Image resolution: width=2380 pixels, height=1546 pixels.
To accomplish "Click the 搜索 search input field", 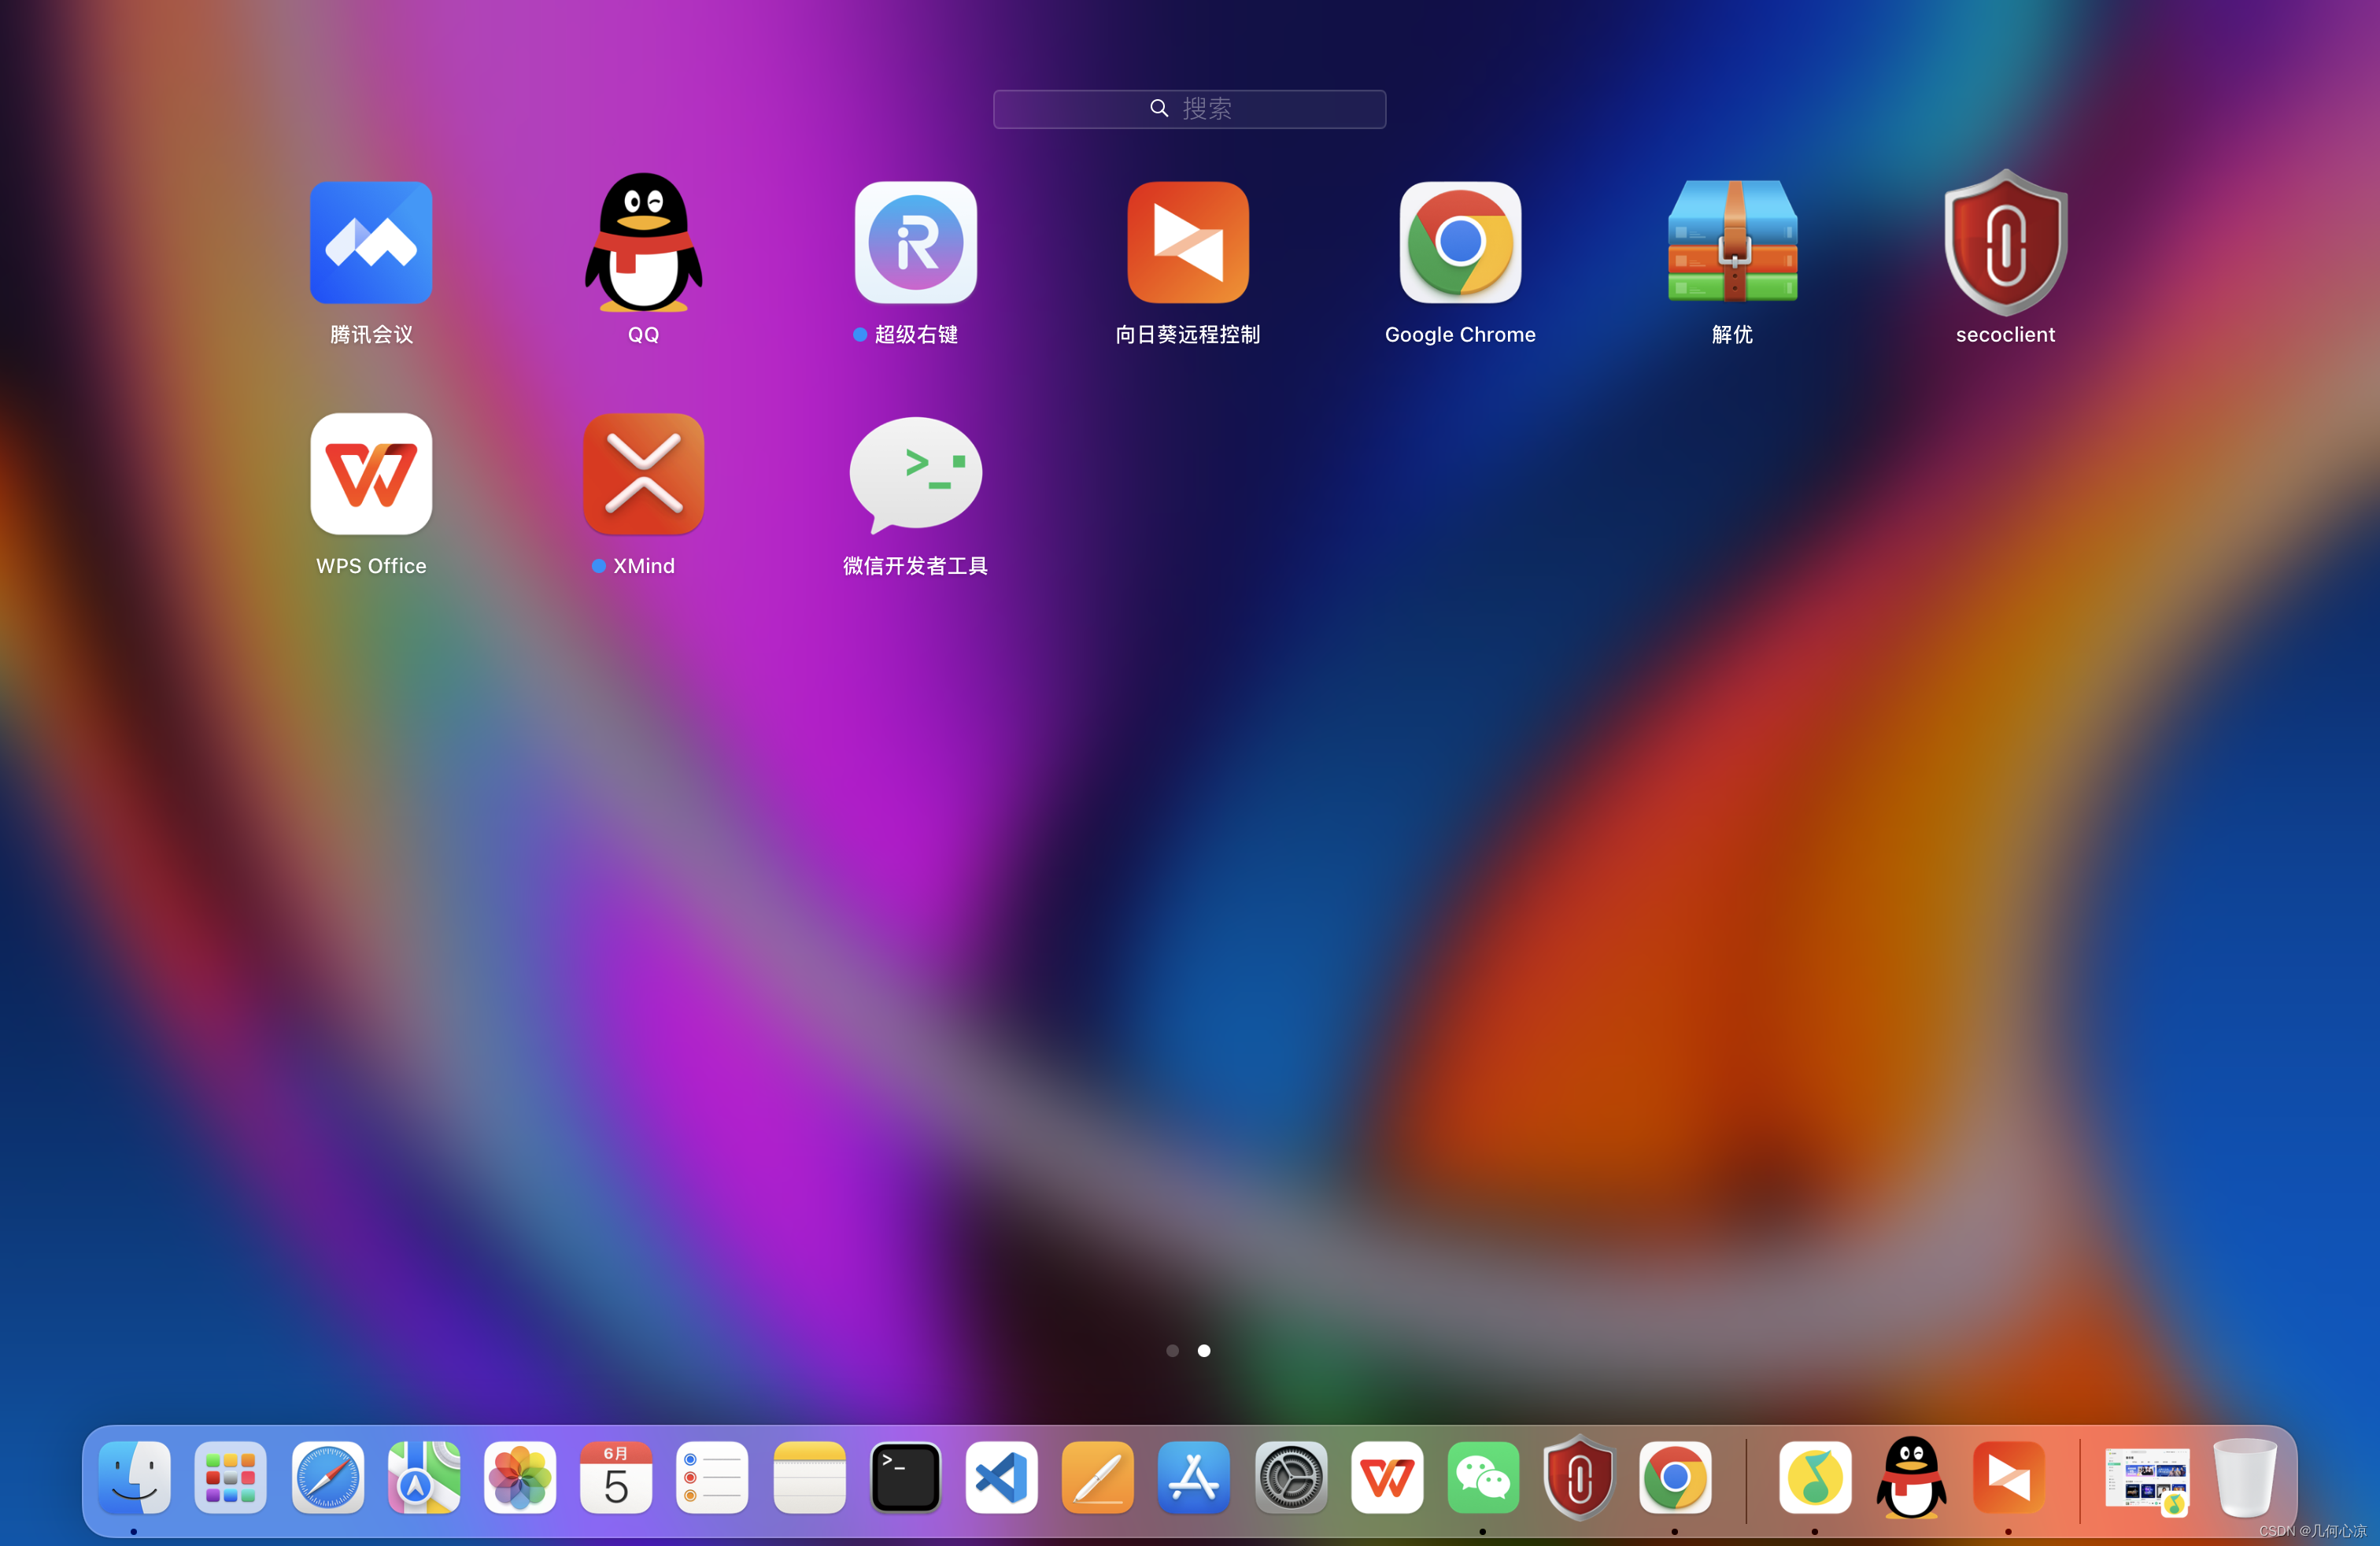I will 1188,108.
